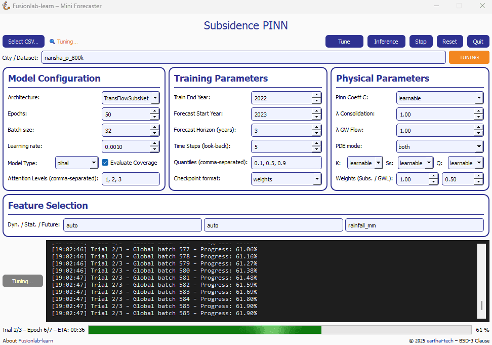Image resolution: width=492 pixels, height=345 pixels.
Task: Click the Fusionlab-learn app icon in title bar
Action: pos(6,6)
